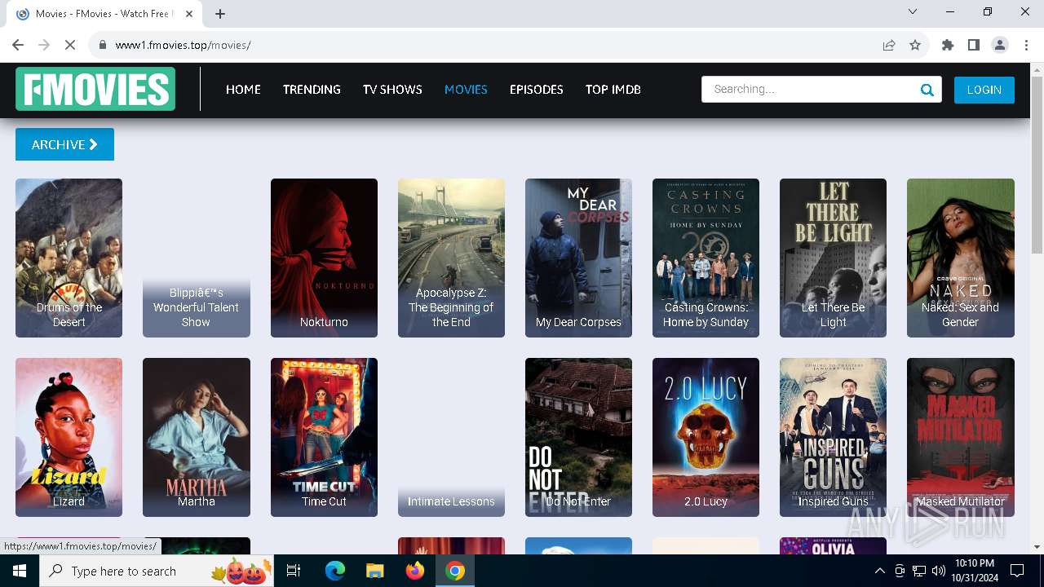The image size is (1044, 587).
Task: Open volume control in tray
Action: (x=938, y=571)
